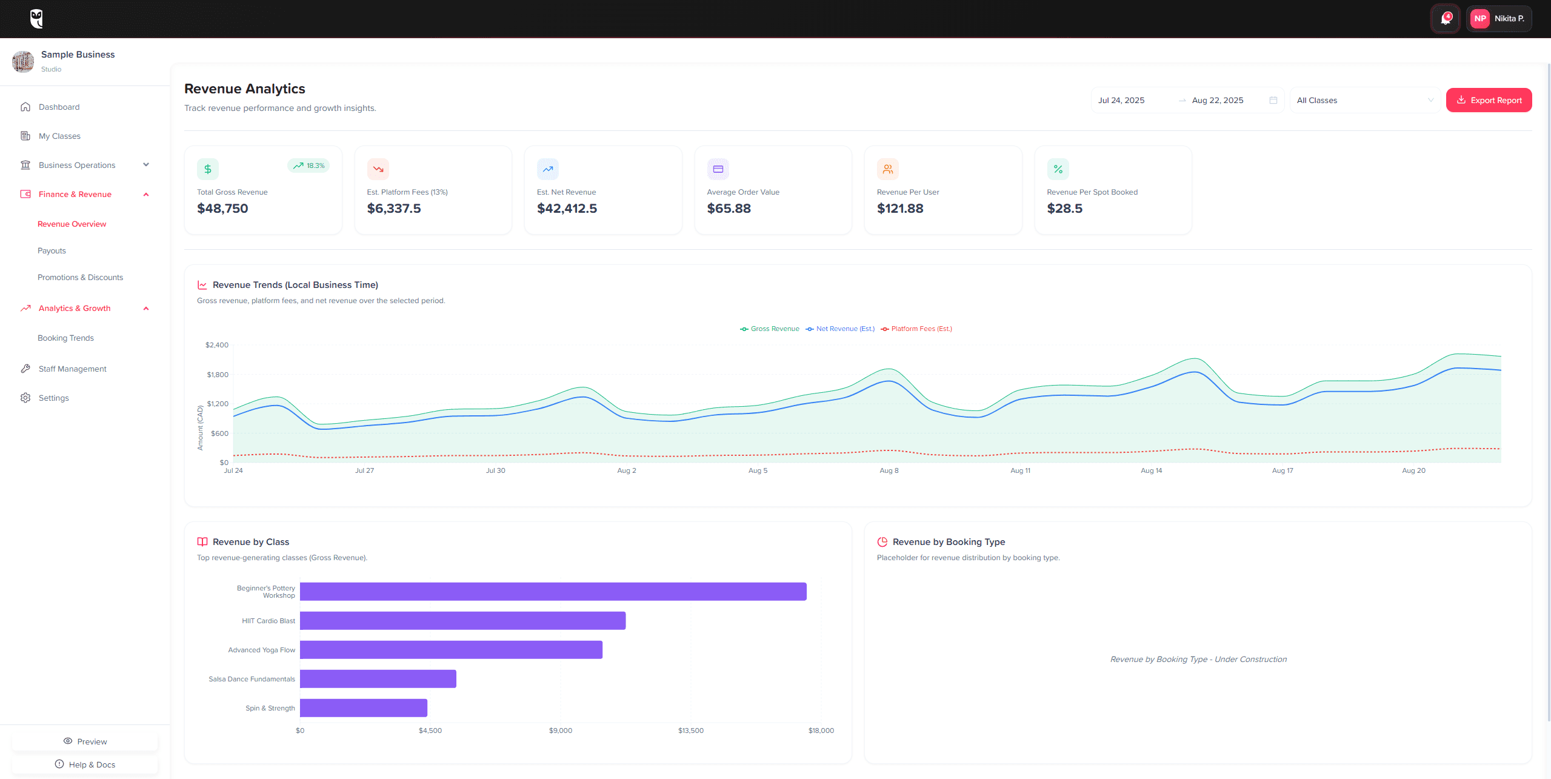Click the Settings gear icon in sidebar
The height and width of the screenshot is (779, 1551).
point(25,398)
